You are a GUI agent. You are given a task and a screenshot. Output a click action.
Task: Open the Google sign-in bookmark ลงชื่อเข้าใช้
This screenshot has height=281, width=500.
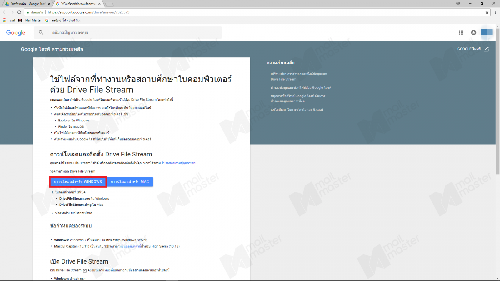click(62, 20)
